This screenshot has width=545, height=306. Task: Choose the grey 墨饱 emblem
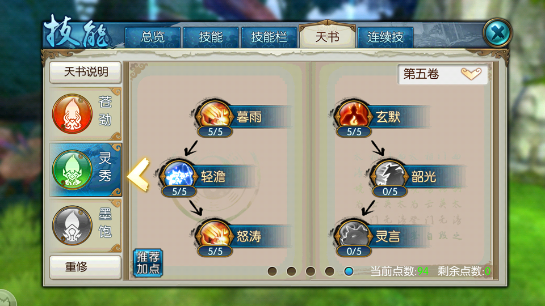[x=72, y=226]
